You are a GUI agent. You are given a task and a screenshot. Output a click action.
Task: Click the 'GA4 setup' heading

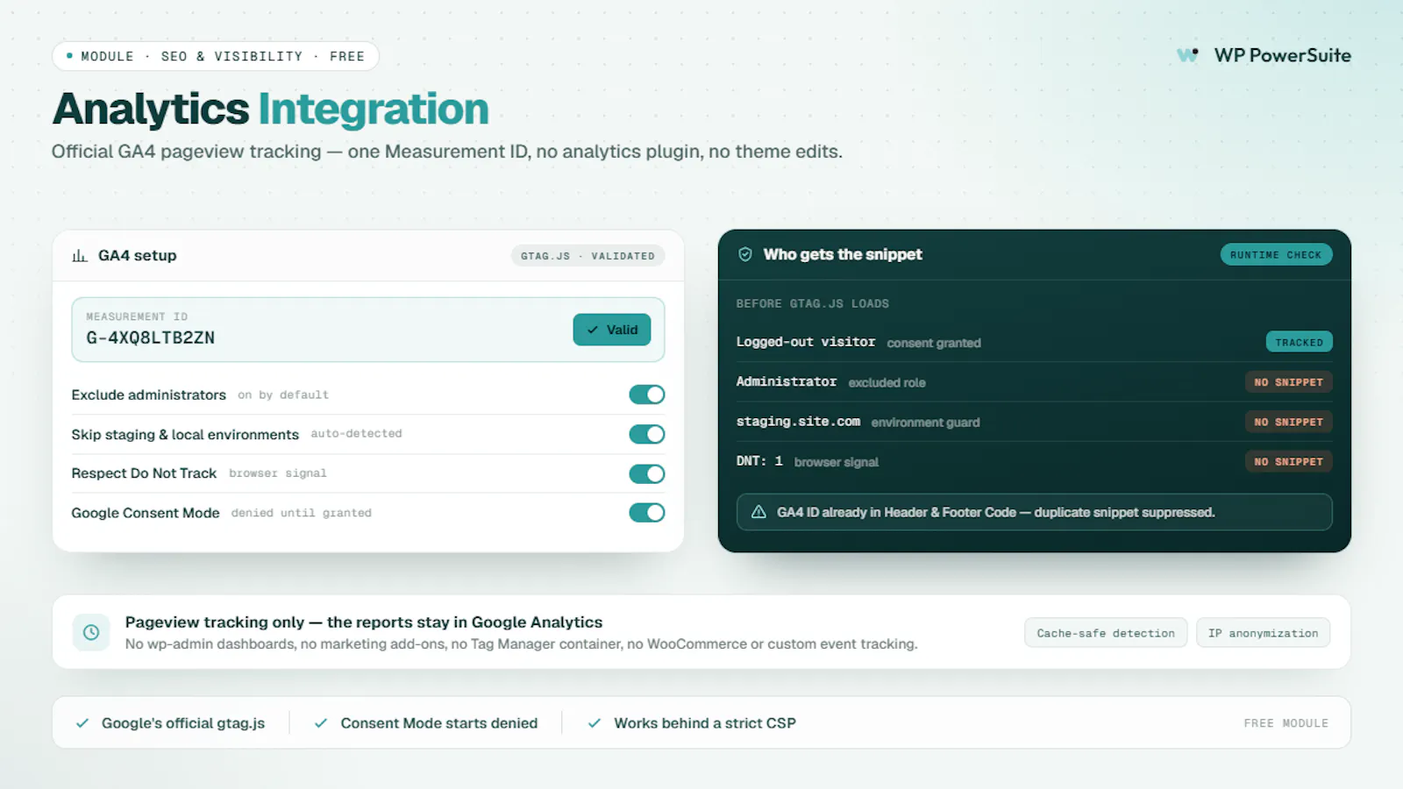pyautogui.click(x=138, y=255)
